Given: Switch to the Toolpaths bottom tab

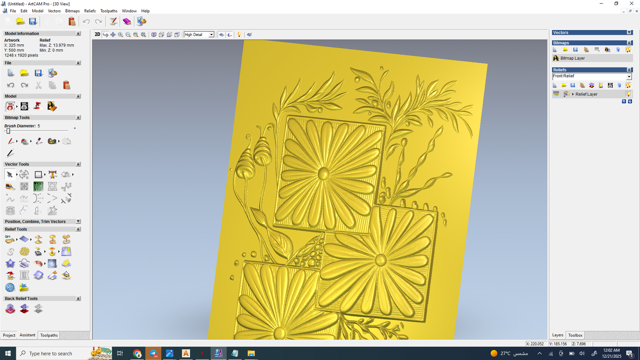Looking at the screenshot, I should [49, 335].
